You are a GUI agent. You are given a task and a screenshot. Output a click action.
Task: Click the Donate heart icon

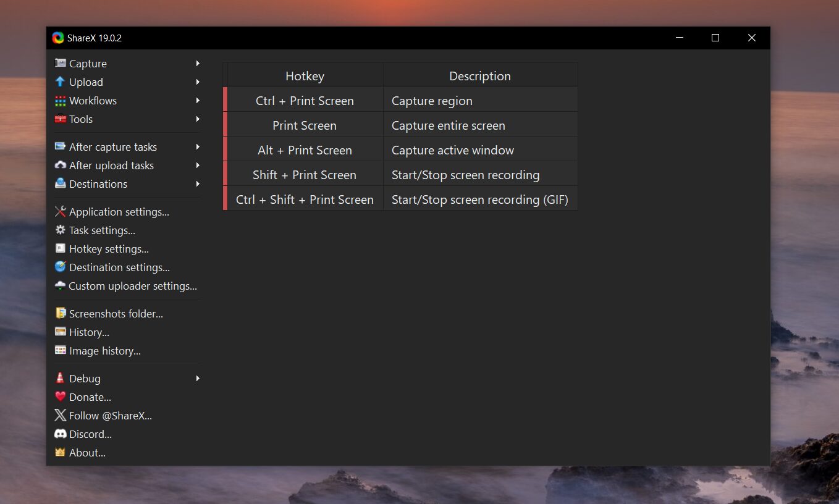60,397
